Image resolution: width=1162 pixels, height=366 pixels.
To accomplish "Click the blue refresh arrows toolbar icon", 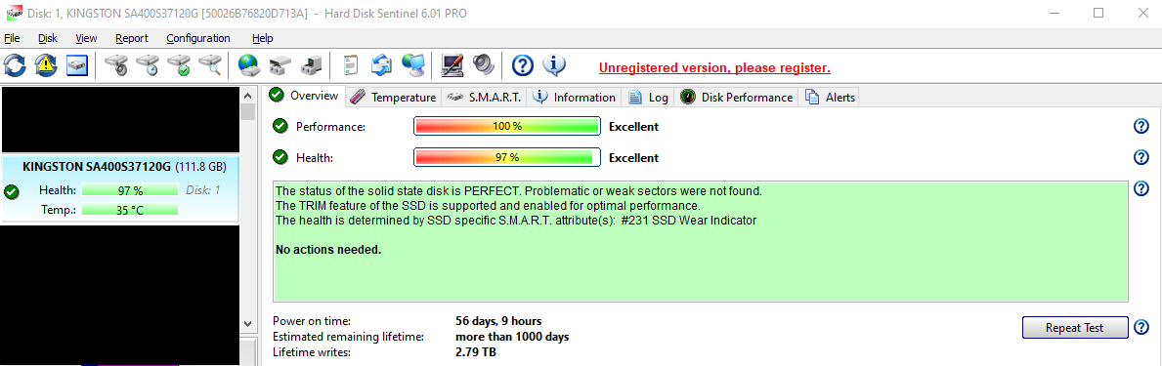I will point(15,65).
